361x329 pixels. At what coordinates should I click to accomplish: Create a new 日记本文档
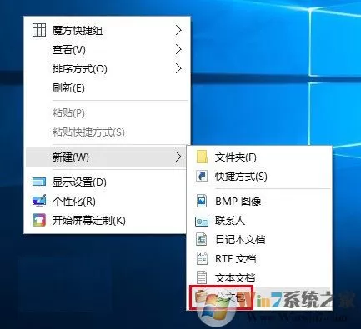click(259, 239)
